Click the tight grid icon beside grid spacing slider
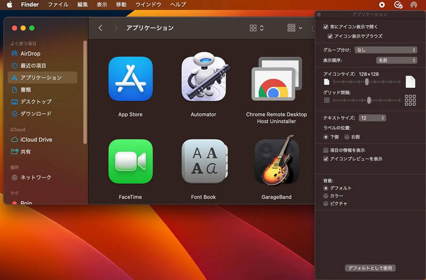The width and height of the screenshot is (426, 280). pos(327,100)
